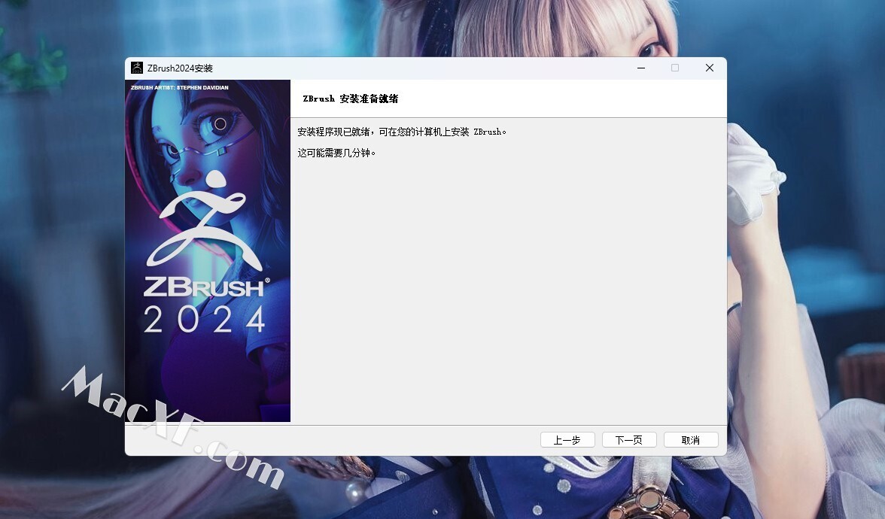The height and width of the screenshot is (519, 885).
Task: Minimize the ZBrush2024安装 window
Action: pos(641,68)
